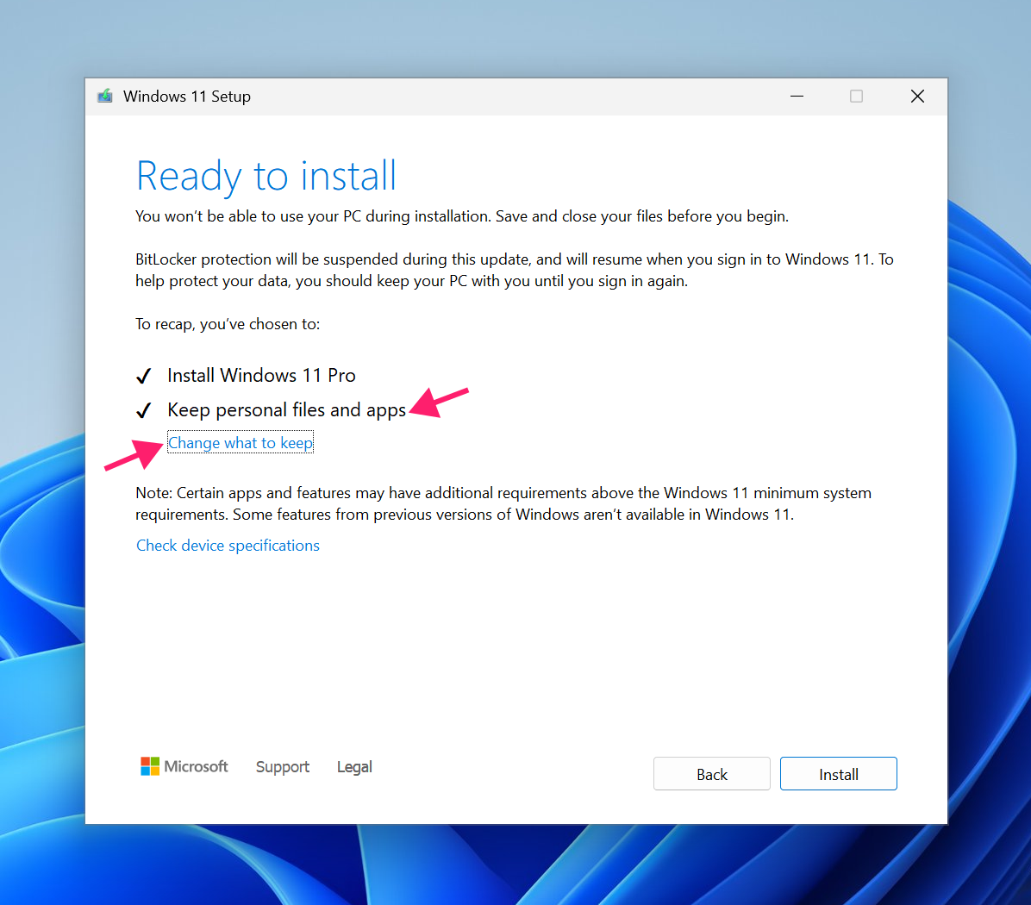Click the maximize button in title bar
Screen dimensions: 1031x905
(856, 97)
